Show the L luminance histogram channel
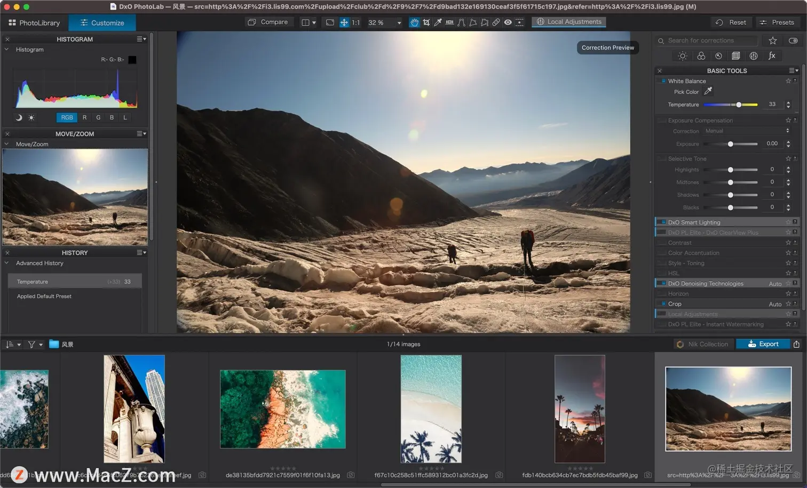 click(x=125, y=117)
